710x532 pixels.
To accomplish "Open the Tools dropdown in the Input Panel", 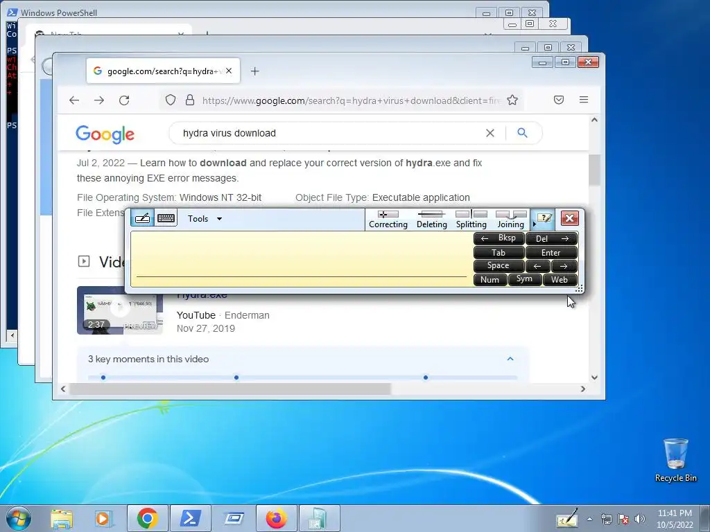I will [x=205, y=219].
